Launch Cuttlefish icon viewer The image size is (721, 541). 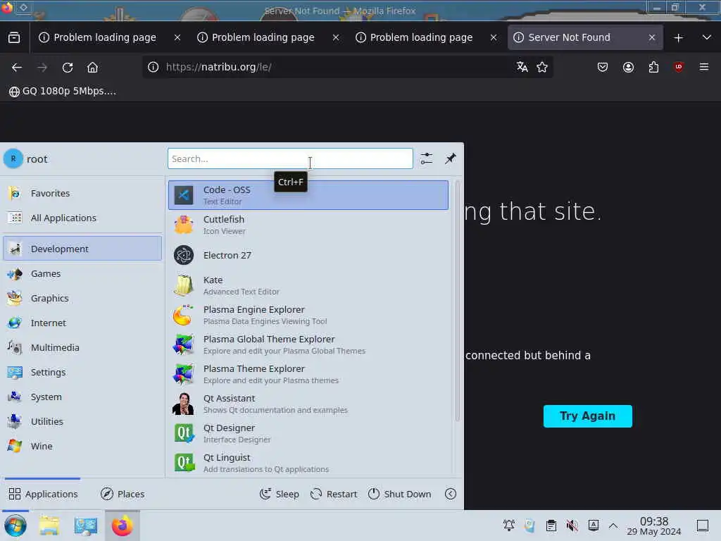308,225
